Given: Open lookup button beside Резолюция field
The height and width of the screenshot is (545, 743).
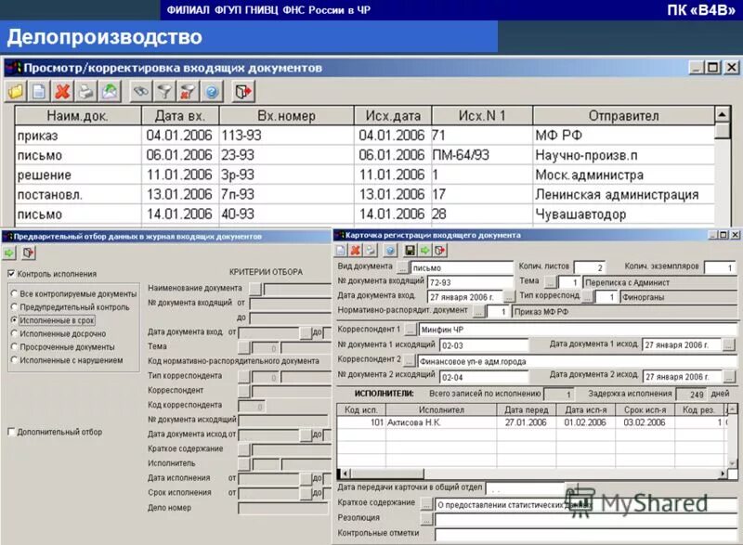Looking at the screenshot, I should 426,519.
